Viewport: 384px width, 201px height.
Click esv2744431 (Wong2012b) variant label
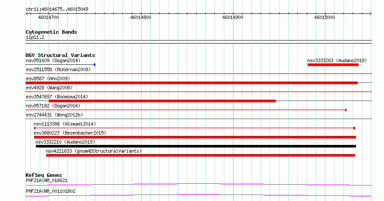click(54, 115)
